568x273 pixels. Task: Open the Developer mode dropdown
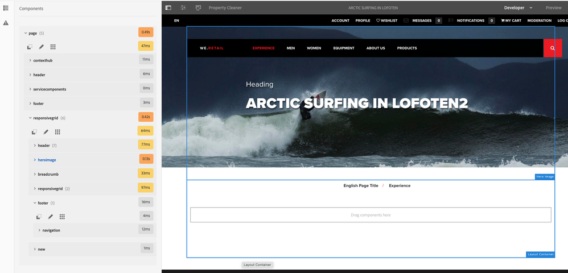pos(518,8)
